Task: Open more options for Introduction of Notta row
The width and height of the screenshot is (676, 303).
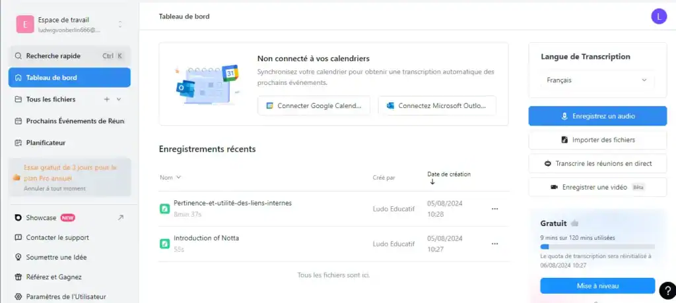Action: 495,244
